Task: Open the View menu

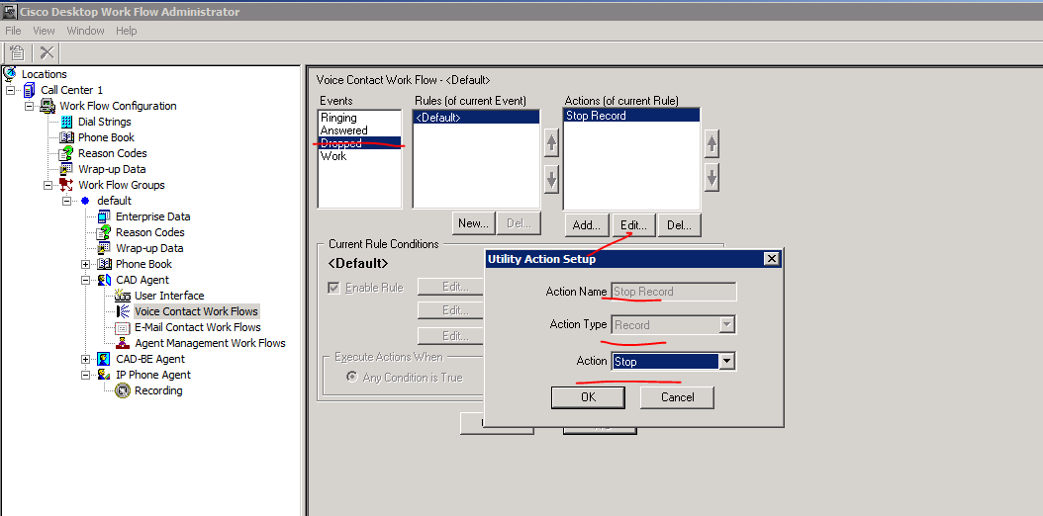Action: point(44,31)
